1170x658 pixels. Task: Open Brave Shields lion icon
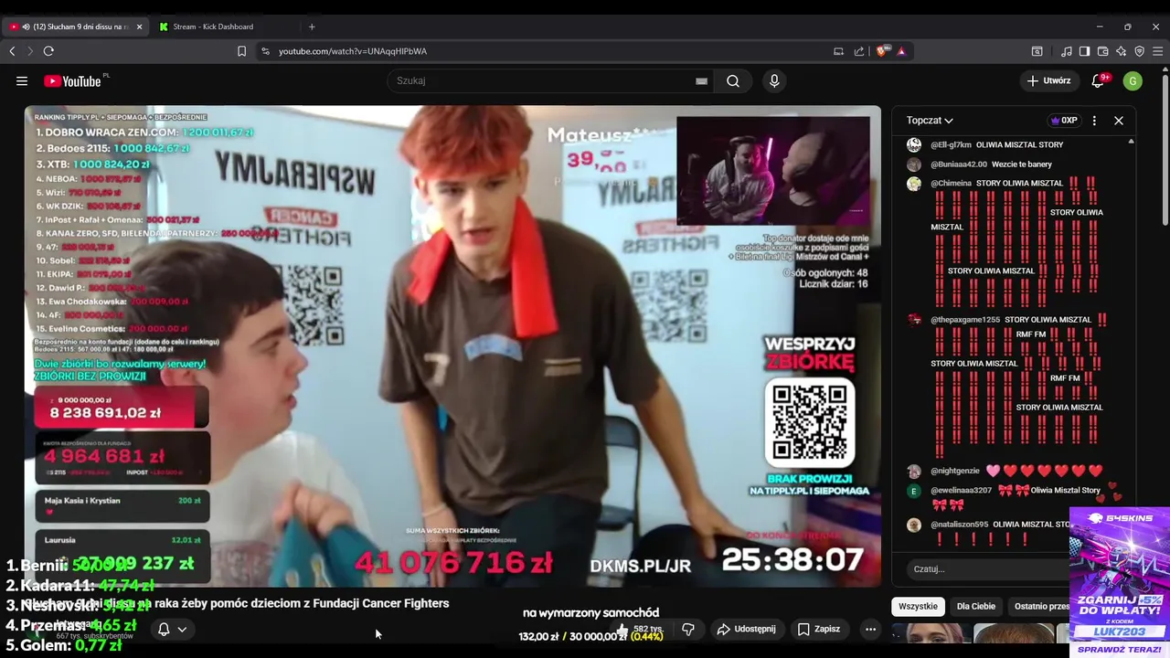[881, 51]
